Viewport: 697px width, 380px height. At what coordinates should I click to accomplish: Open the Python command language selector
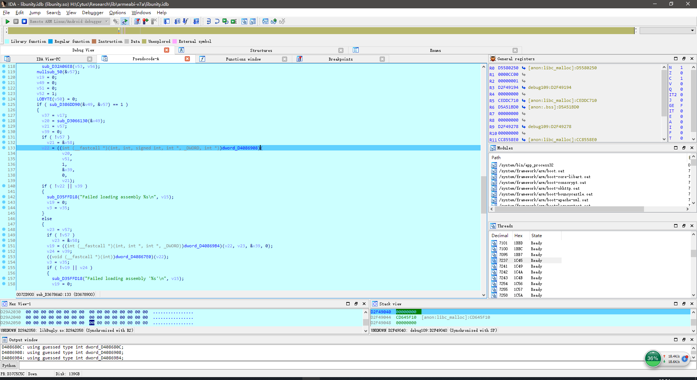9,365
